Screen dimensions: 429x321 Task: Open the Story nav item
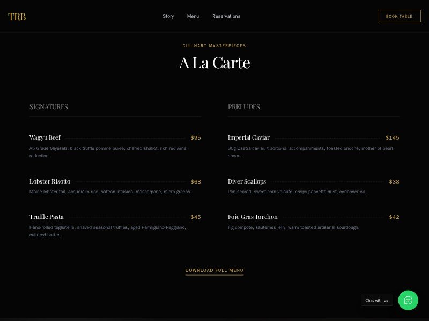pyautogui.click(x=168, y=16)
